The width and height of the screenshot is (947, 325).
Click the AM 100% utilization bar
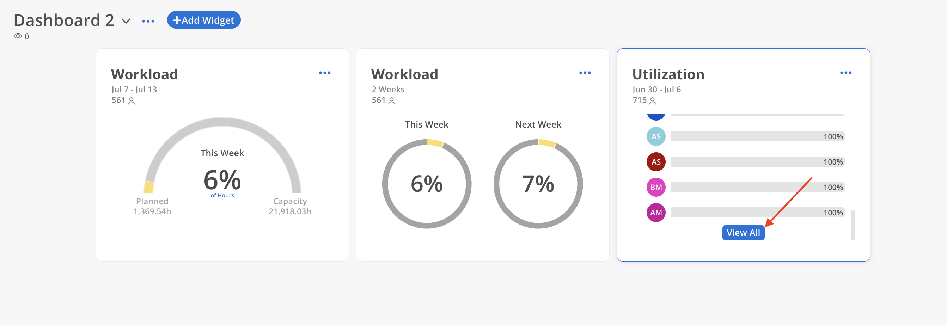click(x=757, y=213)
